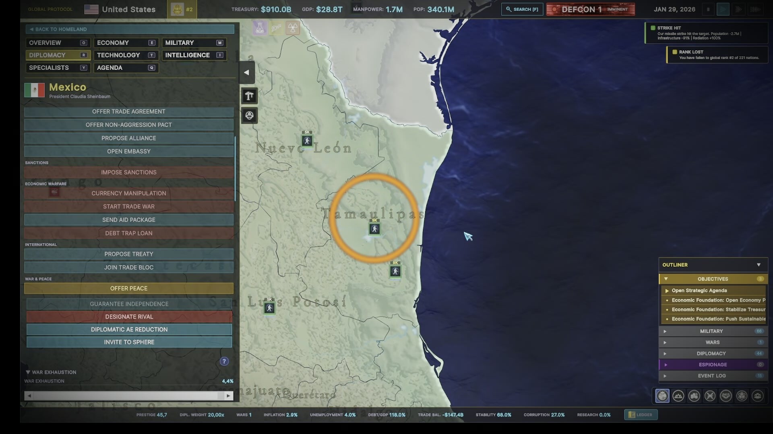This screenshot has height=434, width=773.
Task: Click the DEFCON 1 status indicator
Action: [x=591, y=9]
